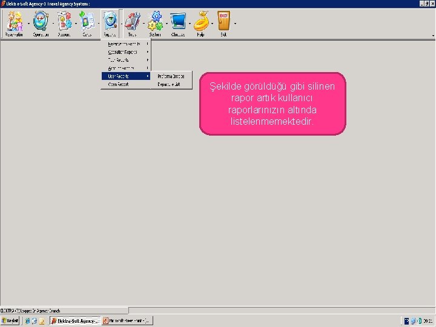This screenshot has width=436, height=327.
Task: Open the fourth Reports menu entry above User Reports
Action: [126, 68]
